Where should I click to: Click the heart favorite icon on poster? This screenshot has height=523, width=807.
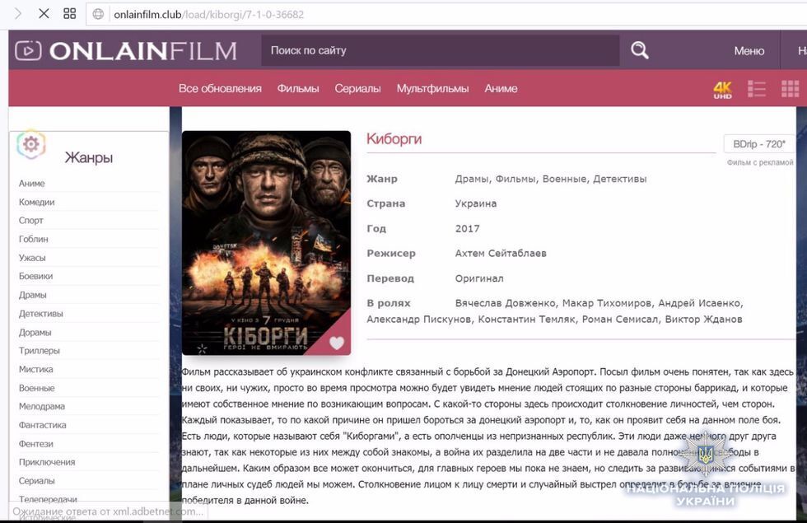click(x=336, y=343)
